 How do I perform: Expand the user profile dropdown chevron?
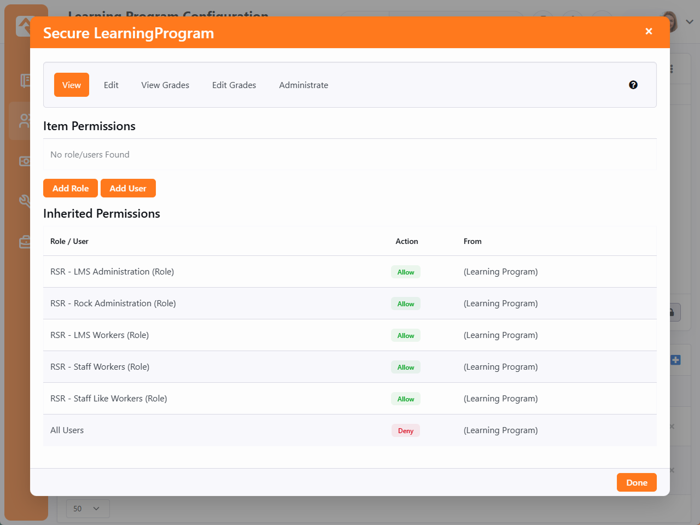pos(689,22)
